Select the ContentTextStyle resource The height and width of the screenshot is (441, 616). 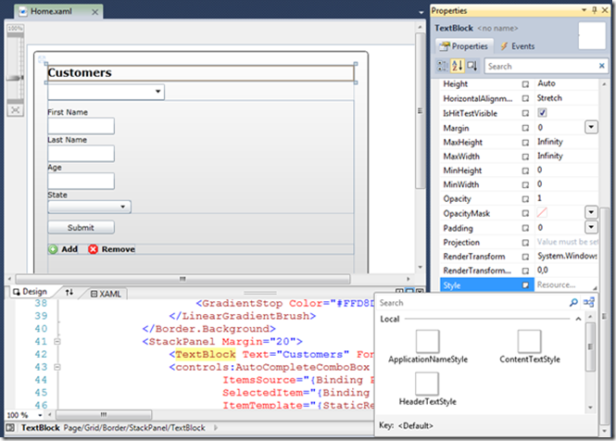(x=530, y=346)
